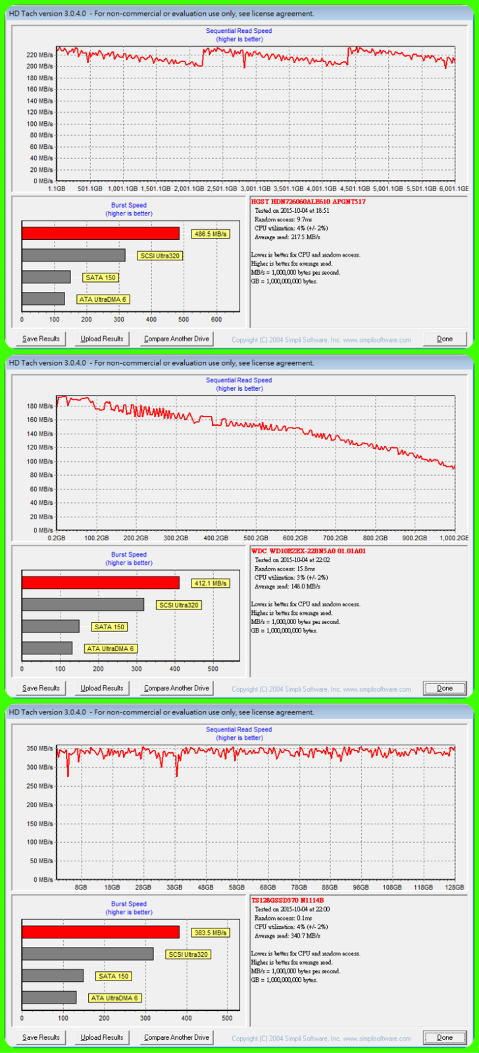Click Save Results in the HGST drive window
The height and width of the screenshot is (1053, 479).
41,339
